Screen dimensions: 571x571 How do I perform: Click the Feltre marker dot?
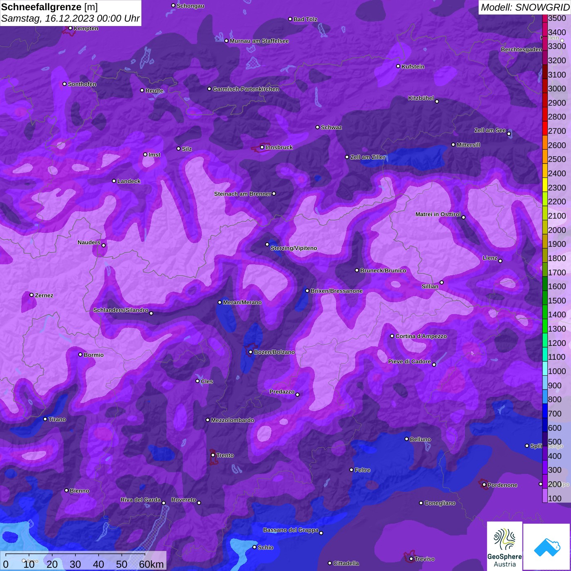tap(352, 470)
